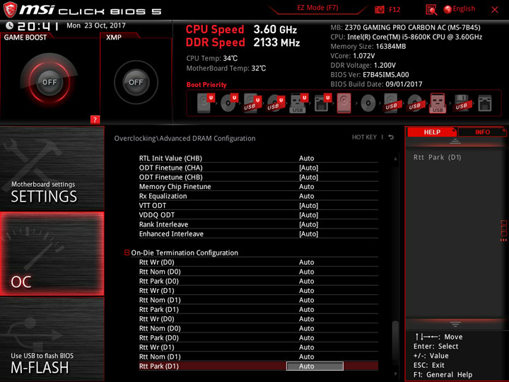Open the VTT ODT [Auto] dropdown
The image size is (509, 382).
click(308, 205)
